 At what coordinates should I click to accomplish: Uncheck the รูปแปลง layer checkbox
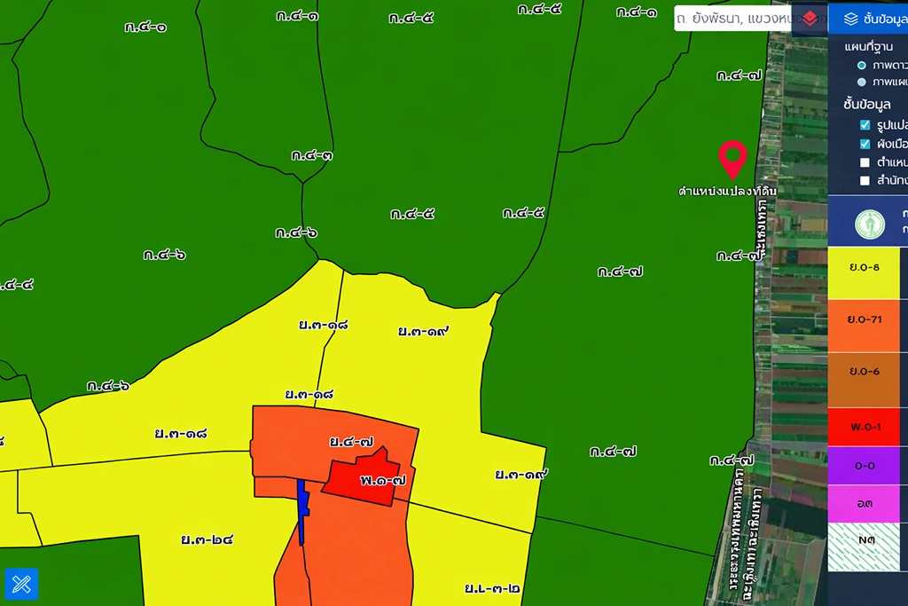(865, 125)
